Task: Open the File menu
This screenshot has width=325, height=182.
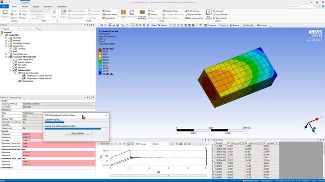Action: pyautogui.click(x=4, y=7)
